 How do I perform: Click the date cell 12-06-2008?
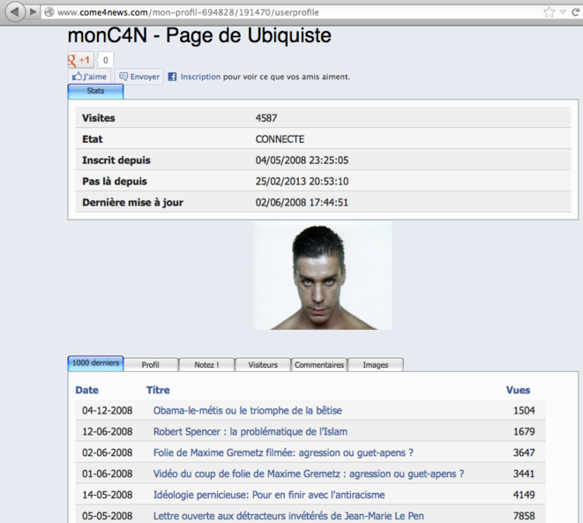click(108, 431)
